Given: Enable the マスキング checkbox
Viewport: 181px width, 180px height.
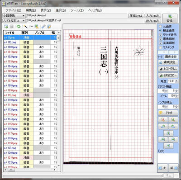Looking at the screenshot, I should (161, 47).
